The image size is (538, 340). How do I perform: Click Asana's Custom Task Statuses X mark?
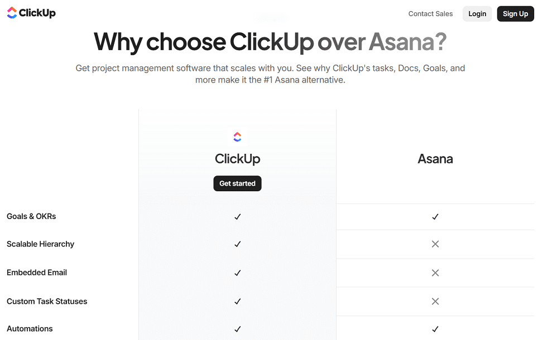point(435,302)
